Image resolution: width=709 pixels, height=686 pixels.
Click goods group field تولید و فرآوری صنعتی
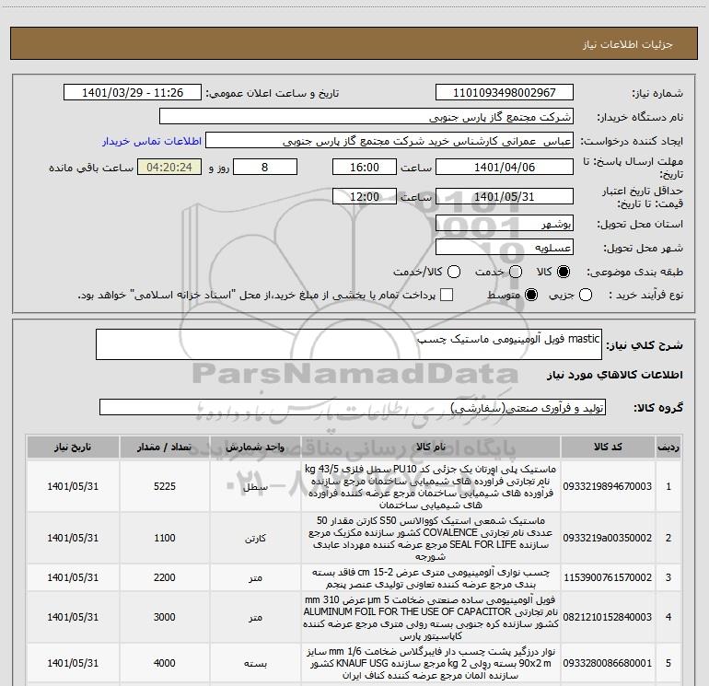pos(353,407)
